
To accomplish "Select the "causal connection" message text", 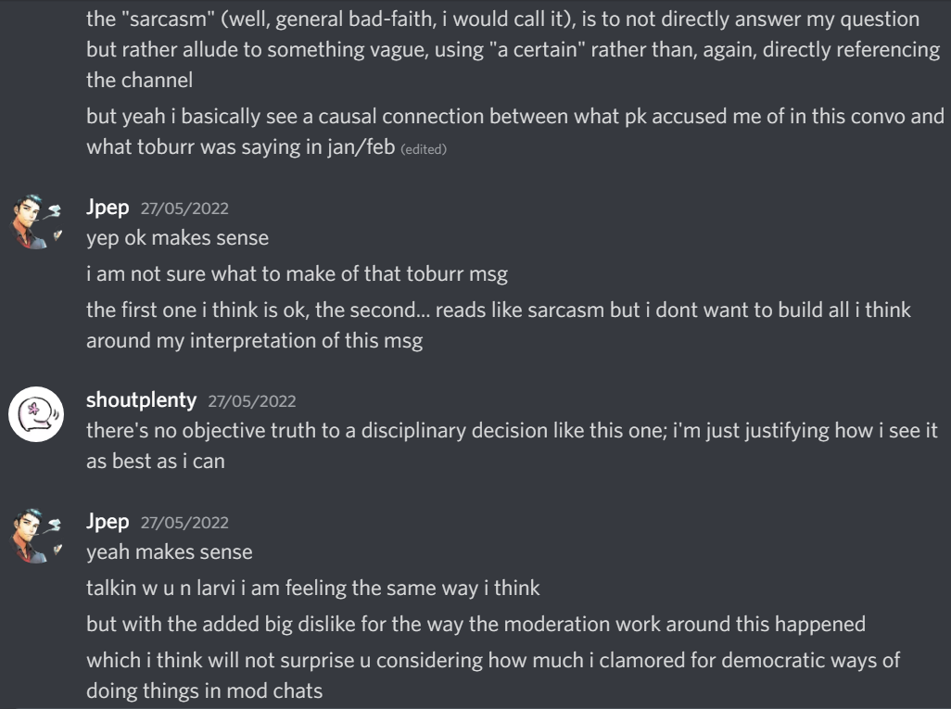I will point(514,117).
